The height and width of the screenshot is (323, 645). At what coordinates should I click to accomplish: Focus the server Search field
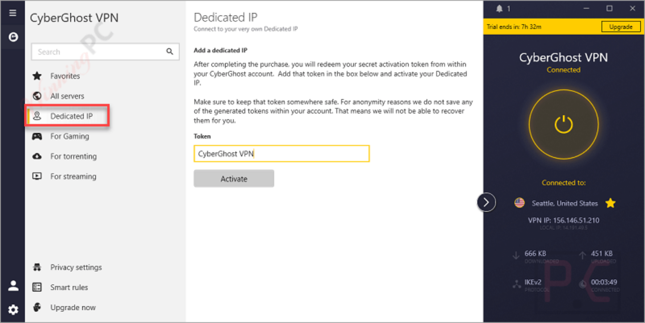point(105,52)
